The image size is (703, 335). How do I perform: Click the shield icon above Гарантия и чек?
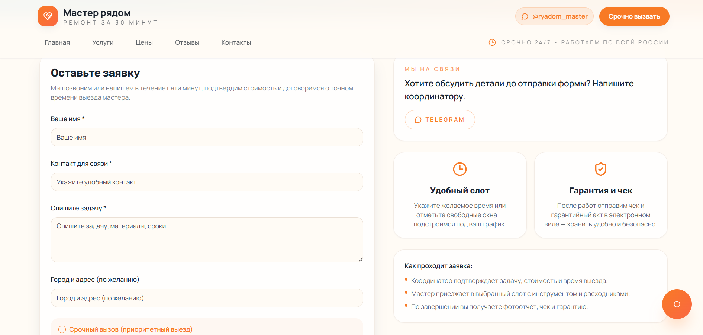(601, 169)
